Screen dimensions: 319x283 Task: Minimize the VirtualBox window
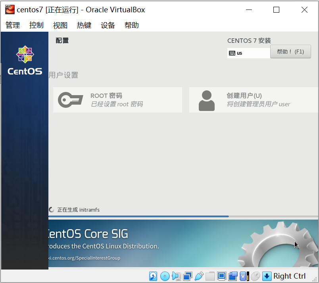249,10
